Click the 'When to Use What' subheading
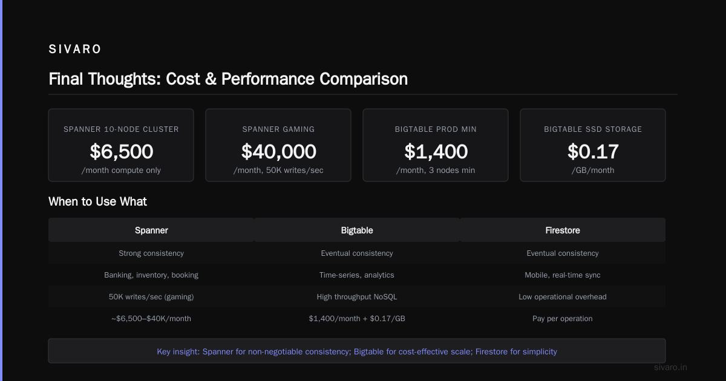This screenshot has width=726, height=381. [97, 201]
